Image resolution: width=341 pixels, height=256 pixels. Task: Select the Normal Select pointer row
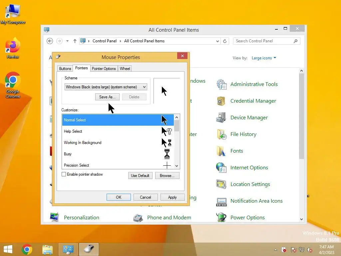point(118,120)
